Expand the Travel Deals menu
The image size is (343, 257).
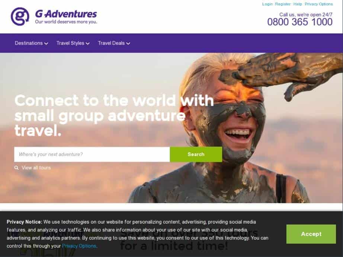click(114, 43)
